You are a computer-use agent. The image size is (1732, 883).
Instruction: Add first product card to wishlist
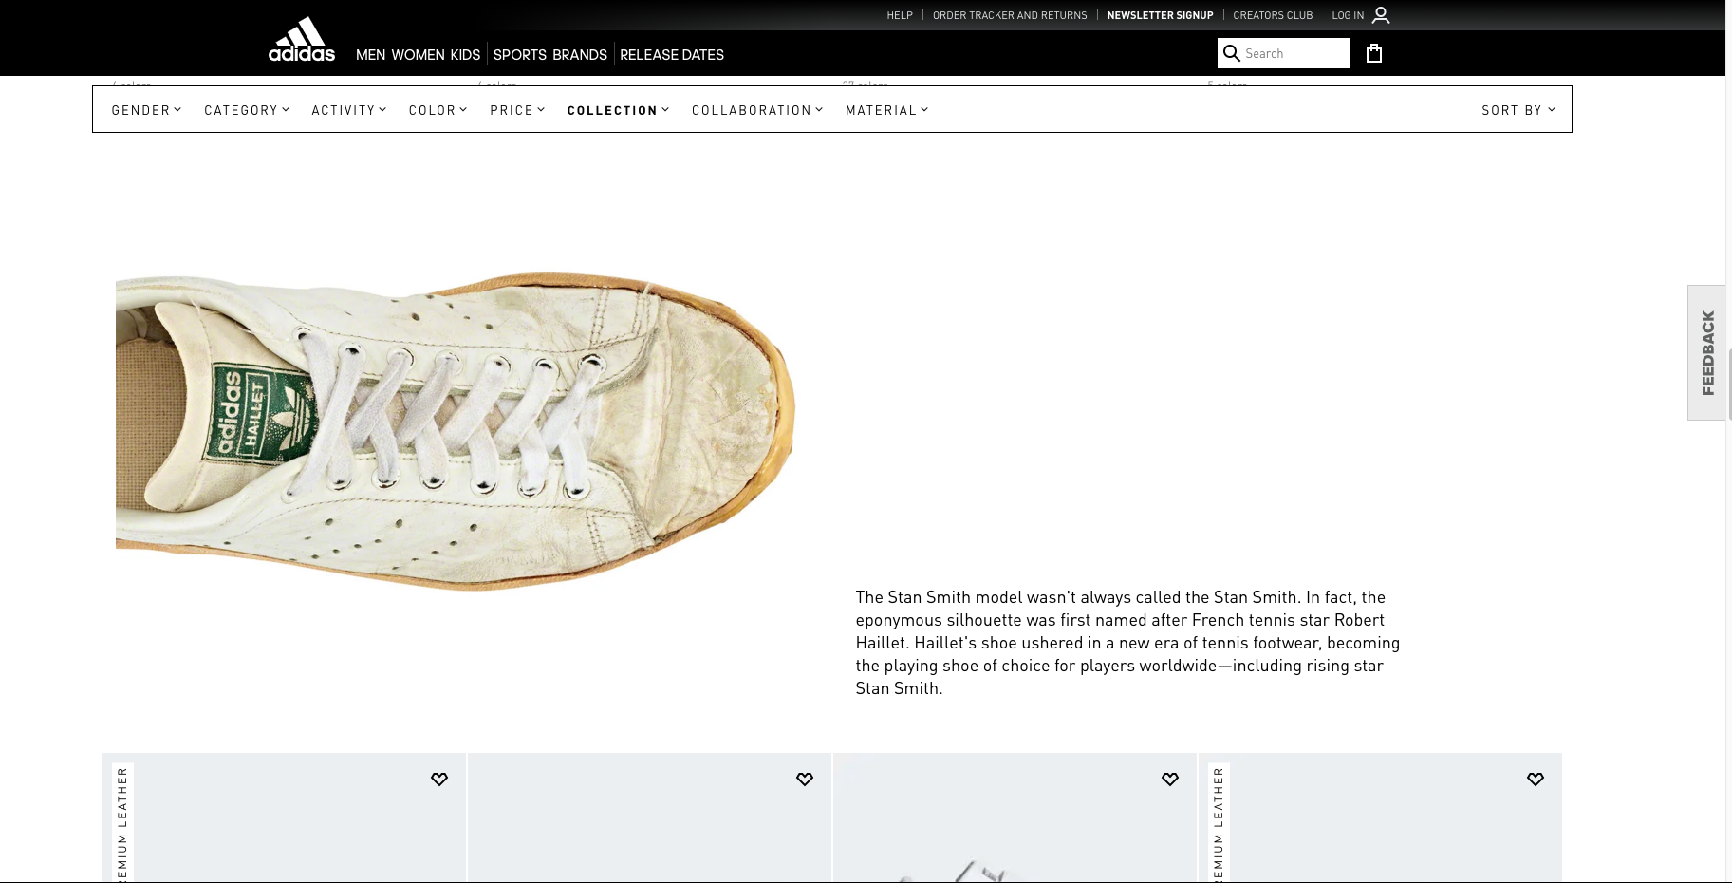[439, 779]
